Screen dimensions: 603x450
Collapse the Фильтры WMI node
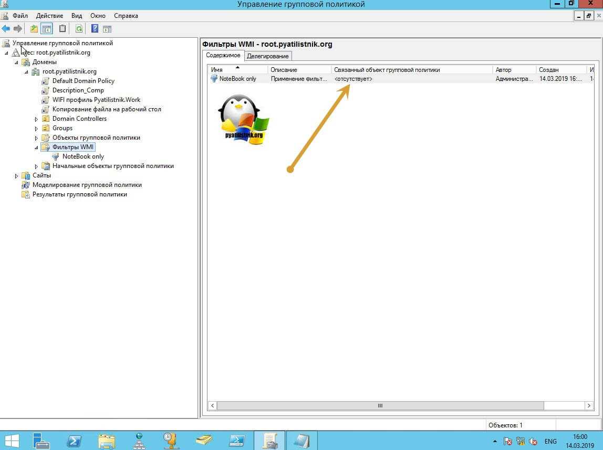point(36,148)
